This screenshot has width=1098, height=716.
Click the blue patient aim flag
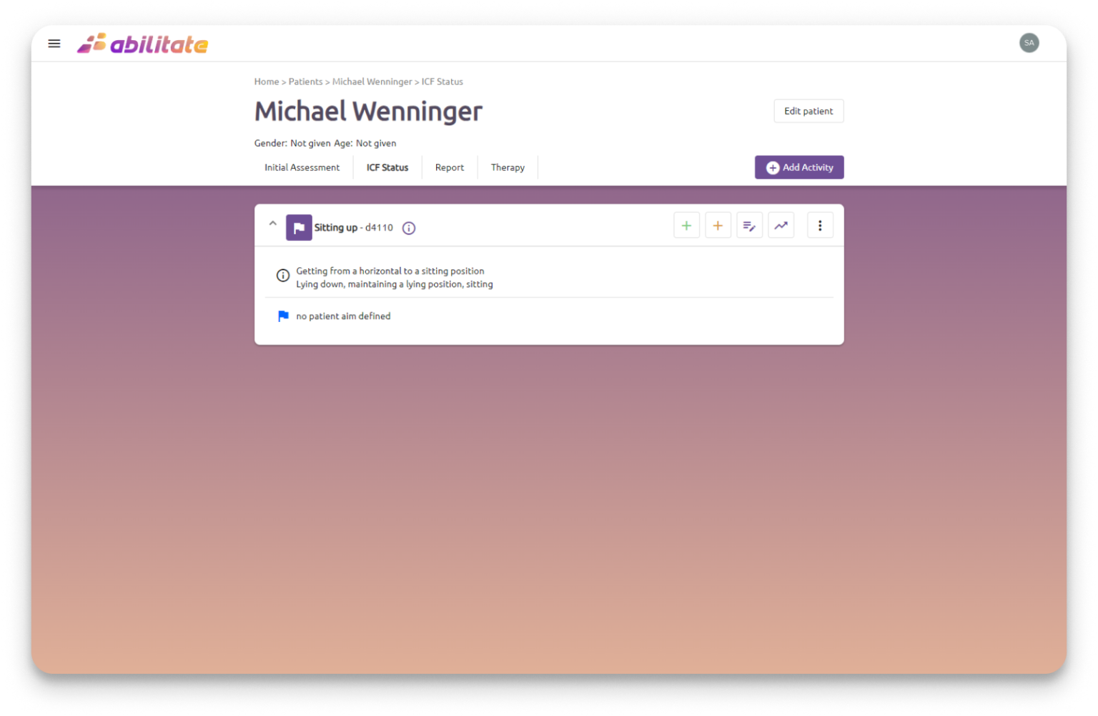point(283,316)
